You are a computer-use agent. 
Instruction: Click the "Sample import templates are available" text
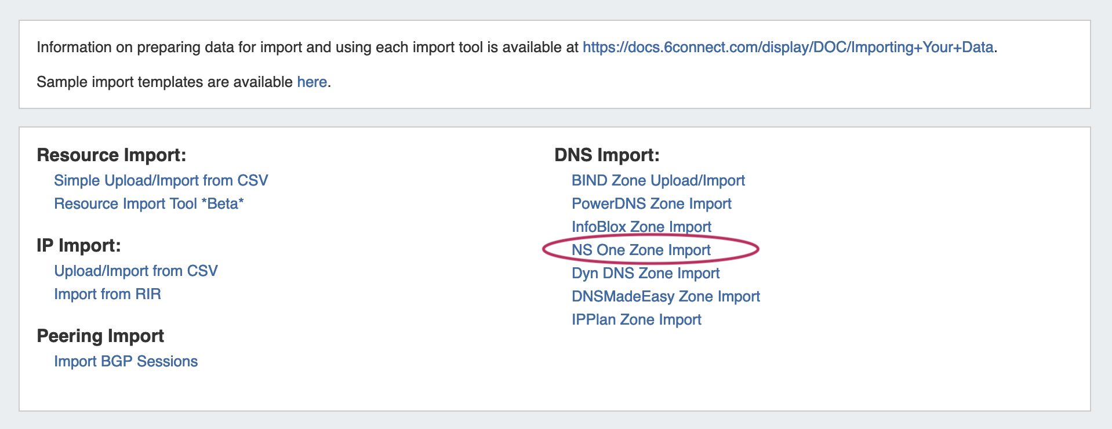click(164, 82)
